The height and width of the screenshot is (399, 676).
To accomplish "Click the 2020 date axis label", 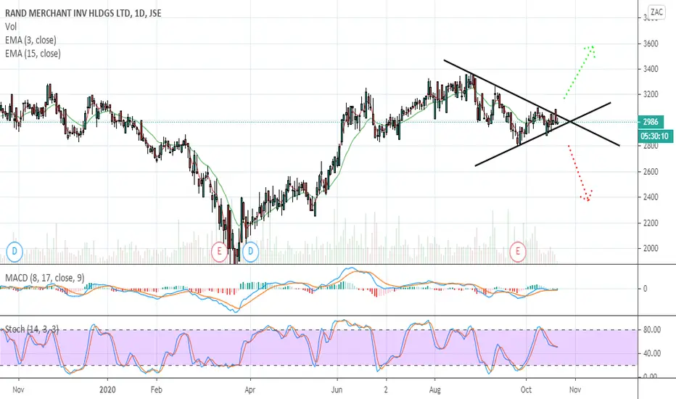I will point(107,390).
